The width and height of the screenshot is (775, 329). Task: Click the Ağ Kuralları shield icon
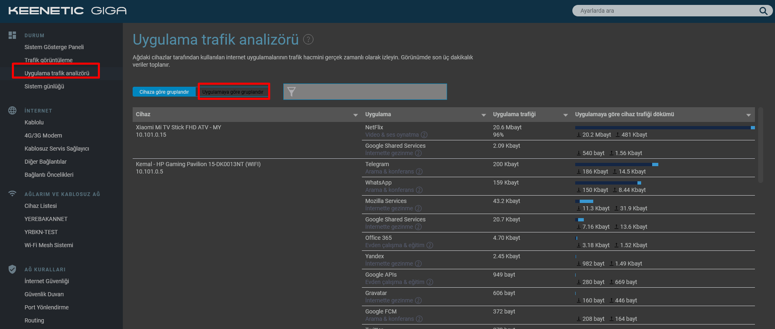[x=12, y=269]
